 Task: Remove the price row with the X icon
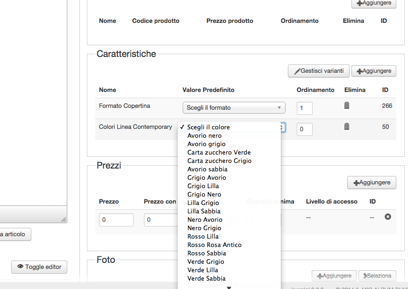click(387, 217)
